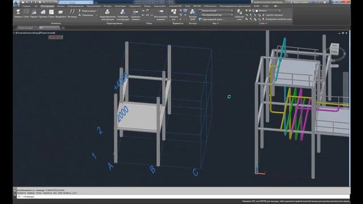Open Свойства слоя layer properties
363x204 pixels.
[x=239, y=15]
